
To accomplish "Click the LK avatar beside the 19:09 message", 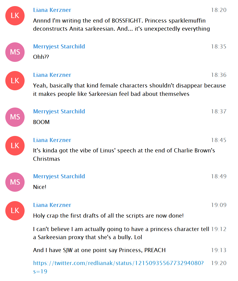I will pos(15,211).
